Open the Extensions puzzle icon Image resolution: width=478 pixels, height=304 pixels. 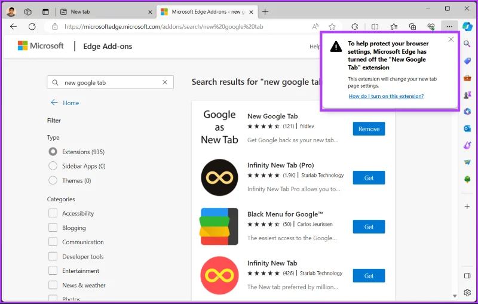pos(355,26)
